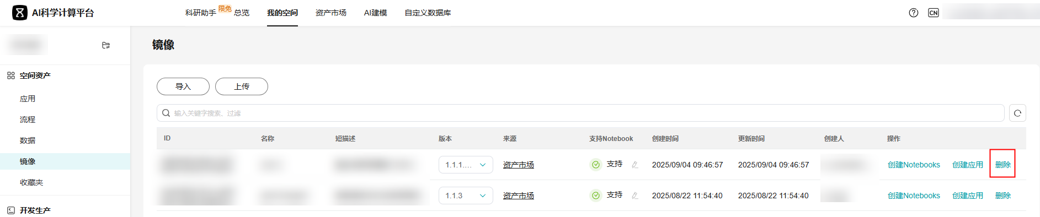Open the AI建模 tab
The image size is (1040, 217).
375,13
